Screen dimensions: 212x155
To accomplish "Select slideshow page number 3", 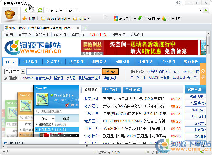I will pyautogui.click(x=58, y=135).
